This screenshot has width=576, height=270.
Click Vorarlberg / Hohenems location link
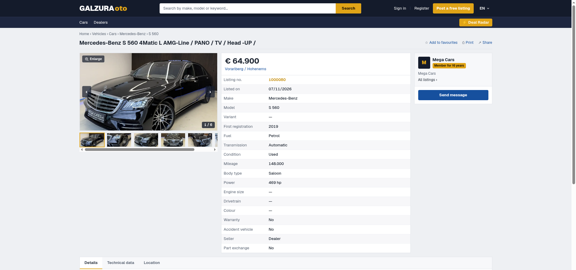coord(245,69)
